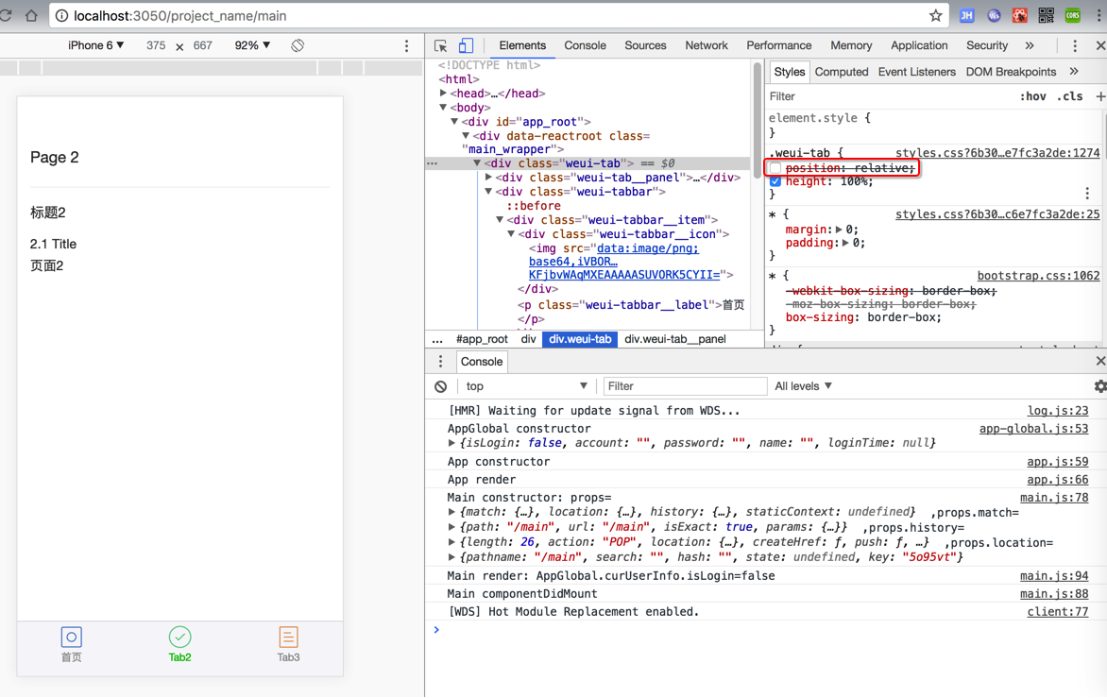The width and height of the screenshot is (1107, 698).
Task: Bookmark this page with the star icon
Action: click(935, 16)
